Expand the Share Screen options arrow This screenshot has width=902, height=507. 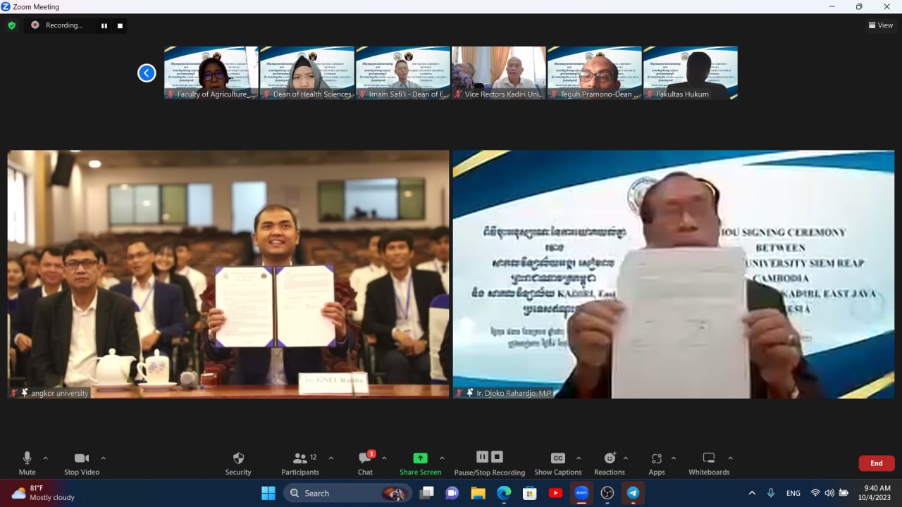[442, 458]
